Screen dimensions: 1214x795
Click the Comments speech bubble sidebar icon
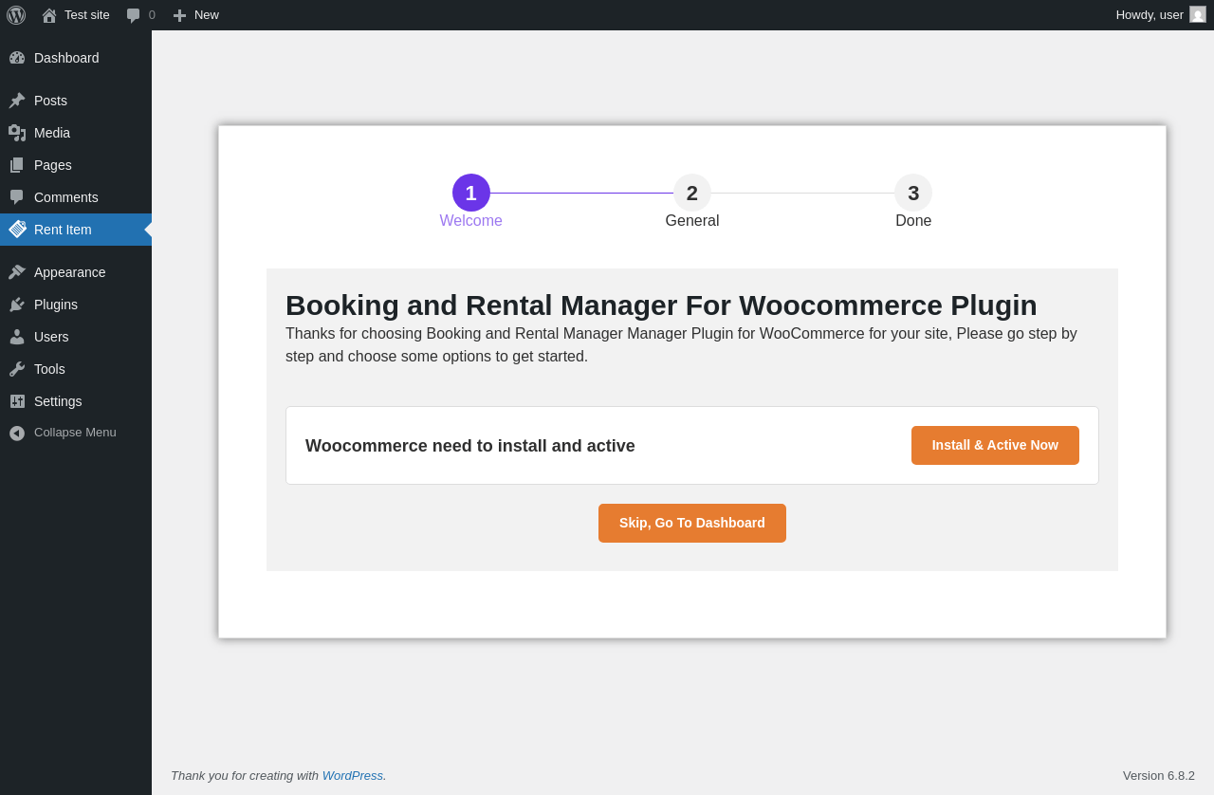point(17,197)
